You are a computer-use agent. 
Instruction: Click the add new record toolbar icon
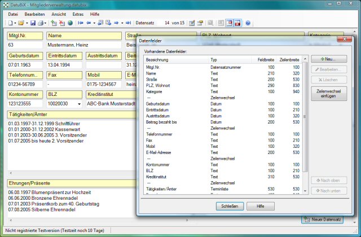point(54,23)
